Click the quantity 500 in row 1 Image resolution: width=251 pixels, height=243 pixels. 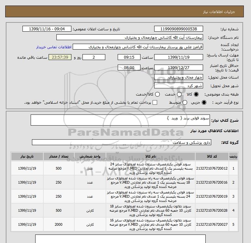(x=59, y=169)
